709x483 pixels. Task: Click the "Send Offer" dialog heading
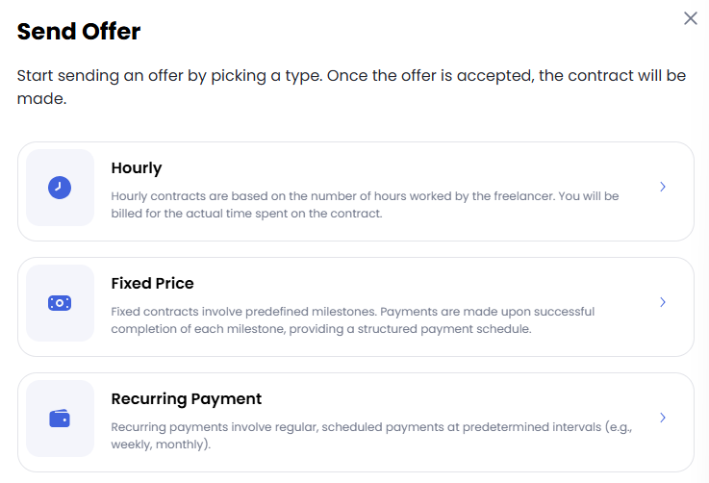click(79, 32)
